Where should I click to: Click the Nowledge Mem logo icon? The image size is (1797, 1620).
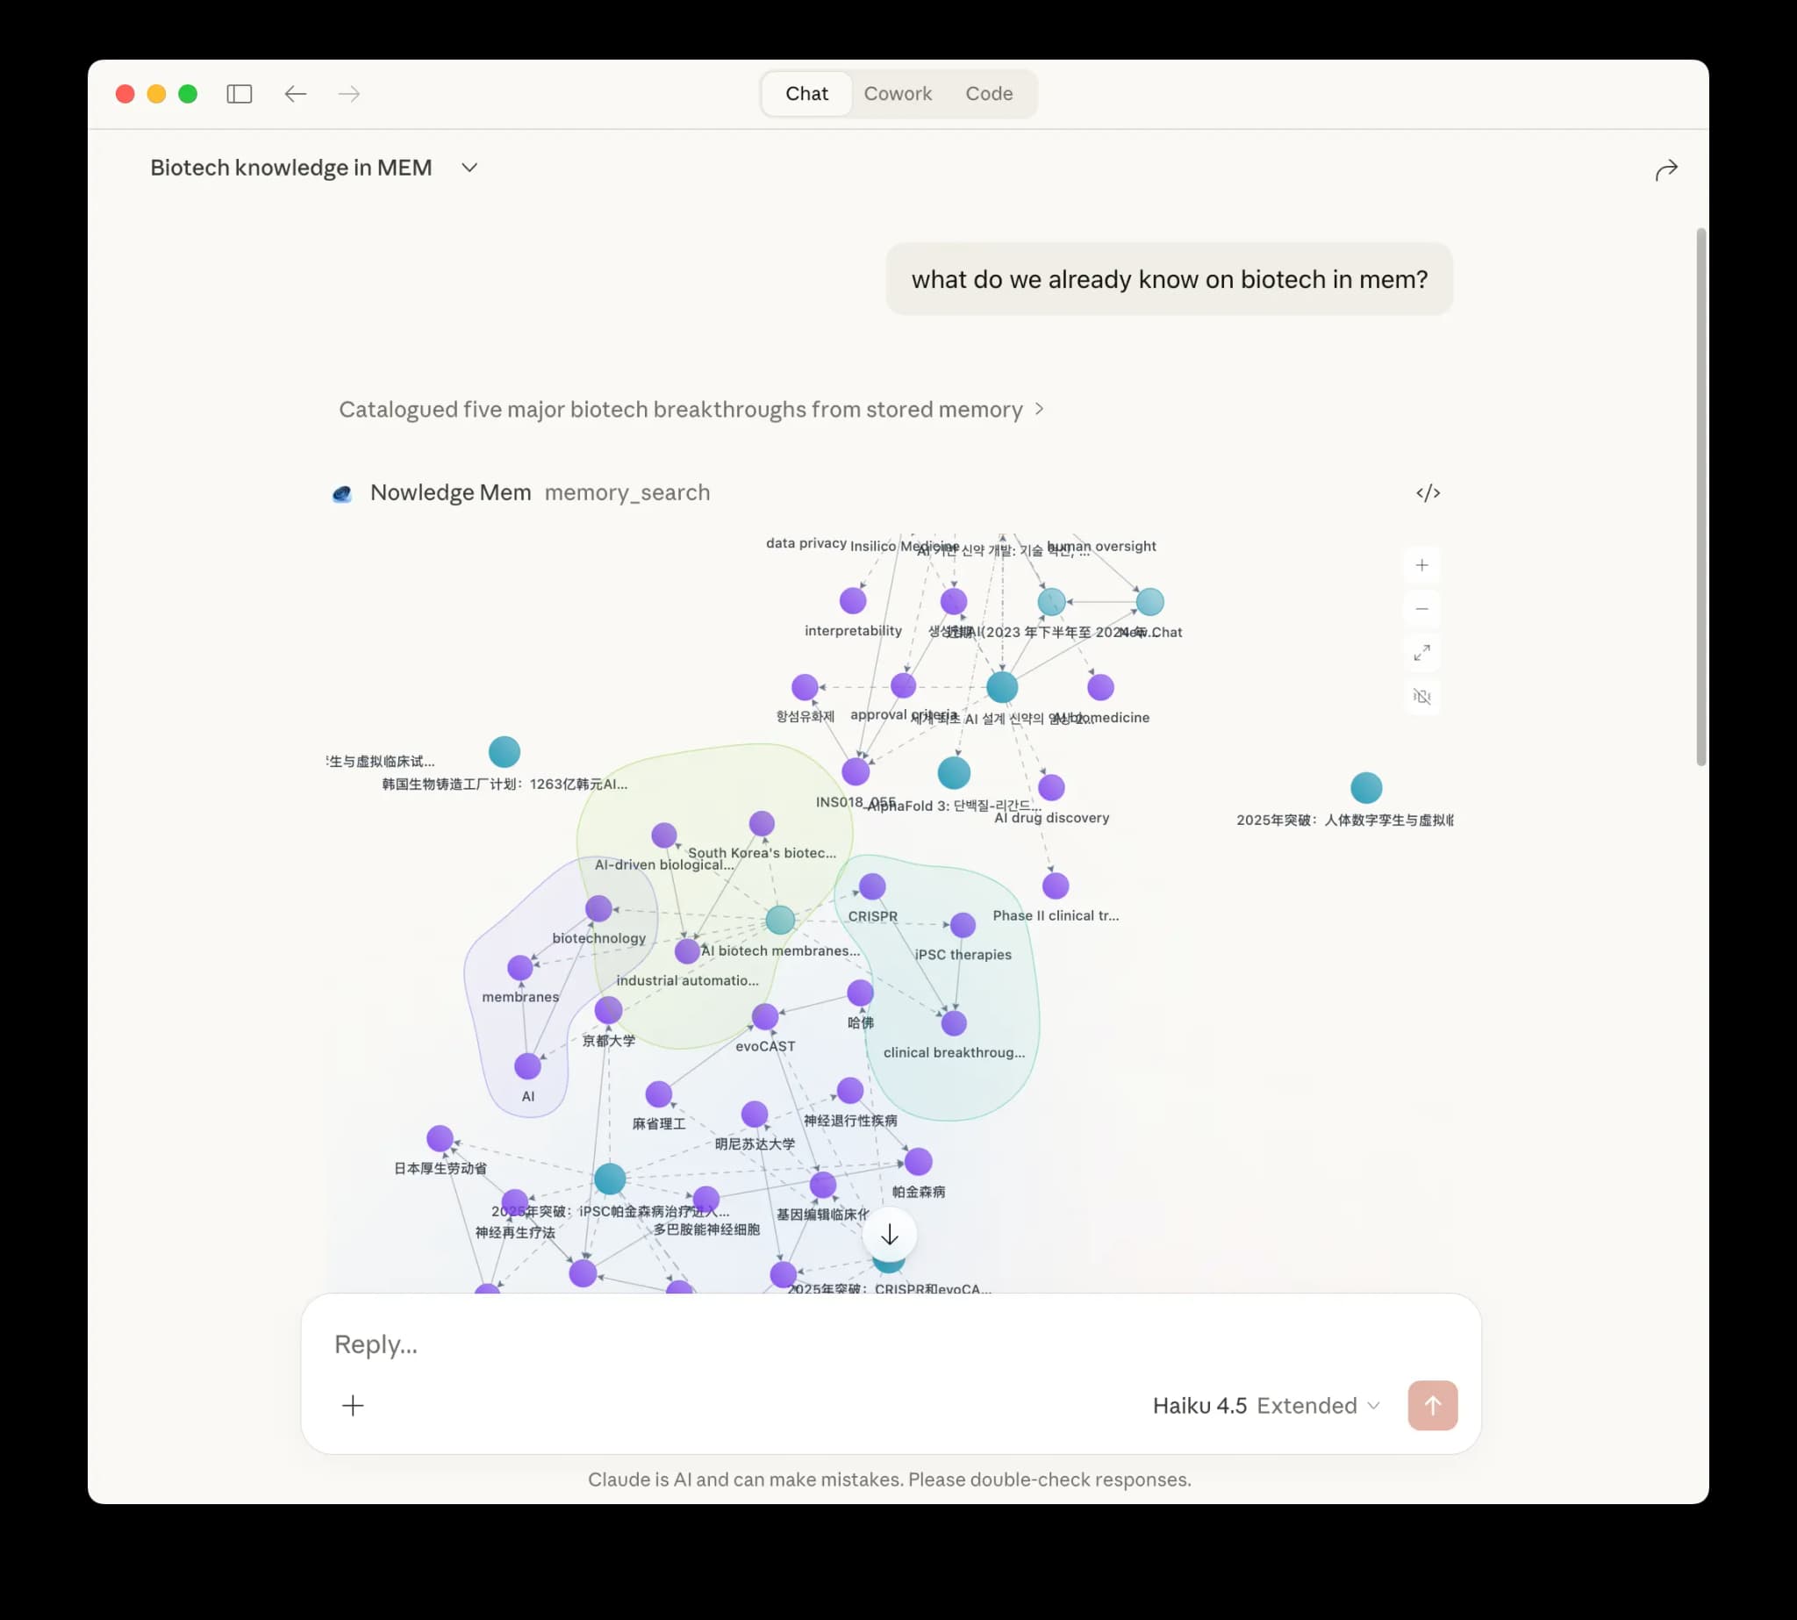pyautogui.click(x=343, y=492)
